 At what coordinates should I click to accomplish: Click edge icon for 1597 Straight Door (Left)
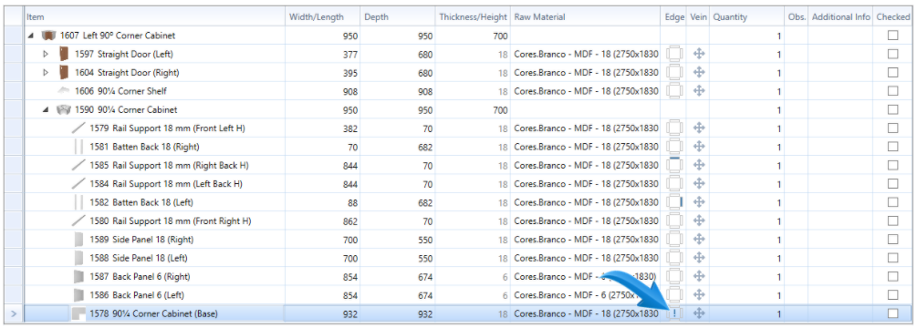click(x=674, y=55)
